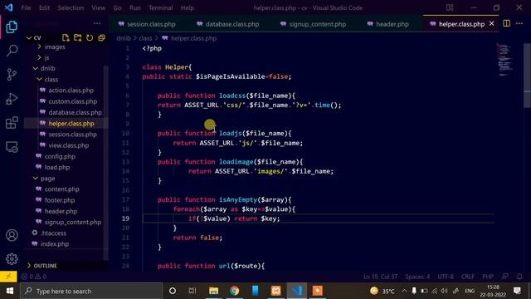
Task: Open the Run and Debug view
Action: [12, 99]
